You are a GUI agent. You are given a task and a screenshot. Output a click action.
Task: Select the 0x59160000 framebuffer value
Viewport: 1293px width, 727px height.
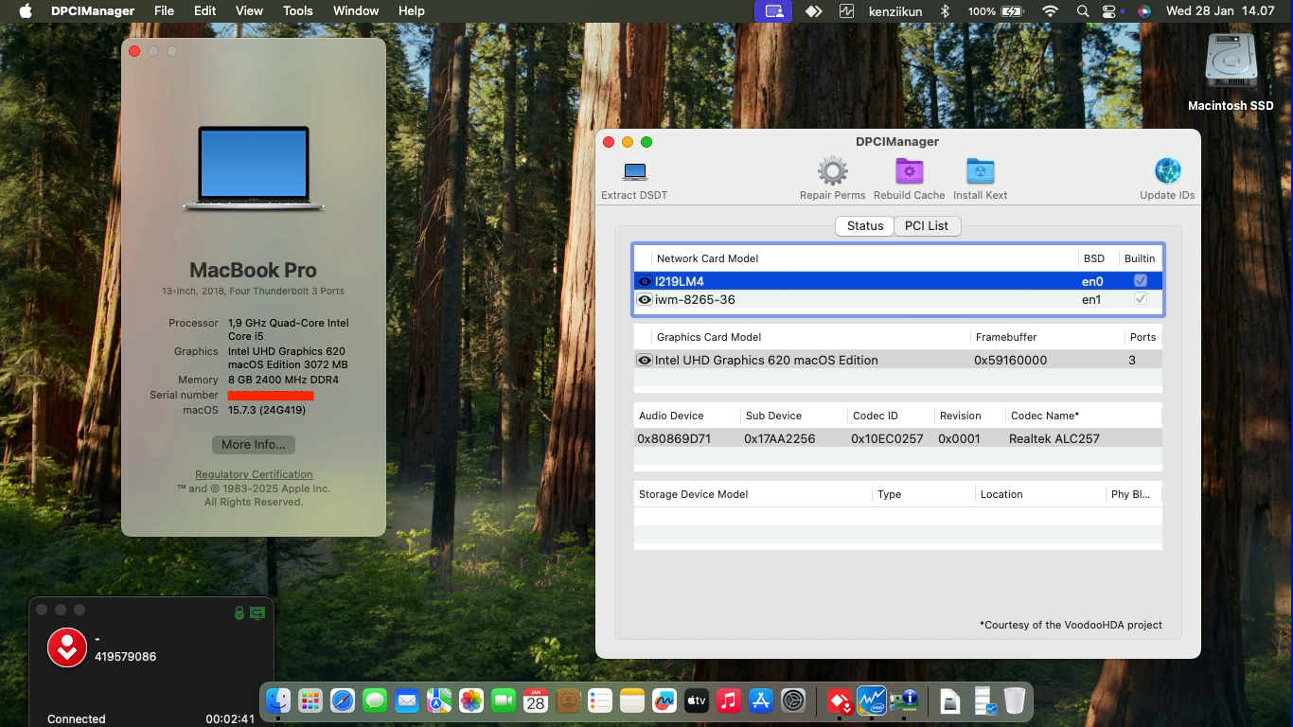tap(1010, 360)
